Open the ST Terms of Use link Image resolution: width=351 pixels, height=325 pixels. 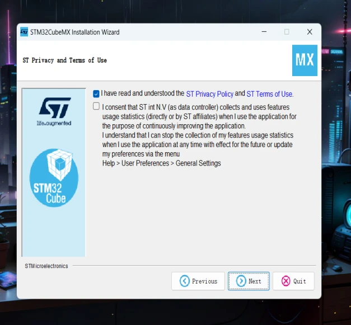pyautogui.click(x=270, y=94)
